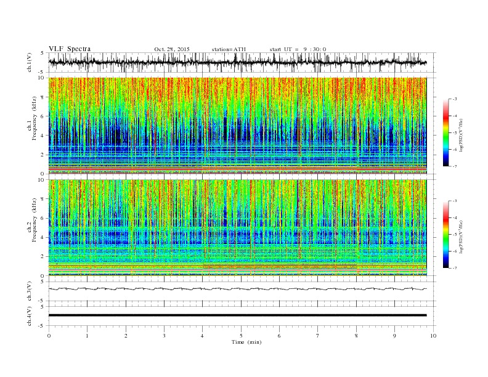Click the ch.1 "Frequency (kHz)" axis label
Image resolution: width=488 pixels, height=377 pixels.
35,118
